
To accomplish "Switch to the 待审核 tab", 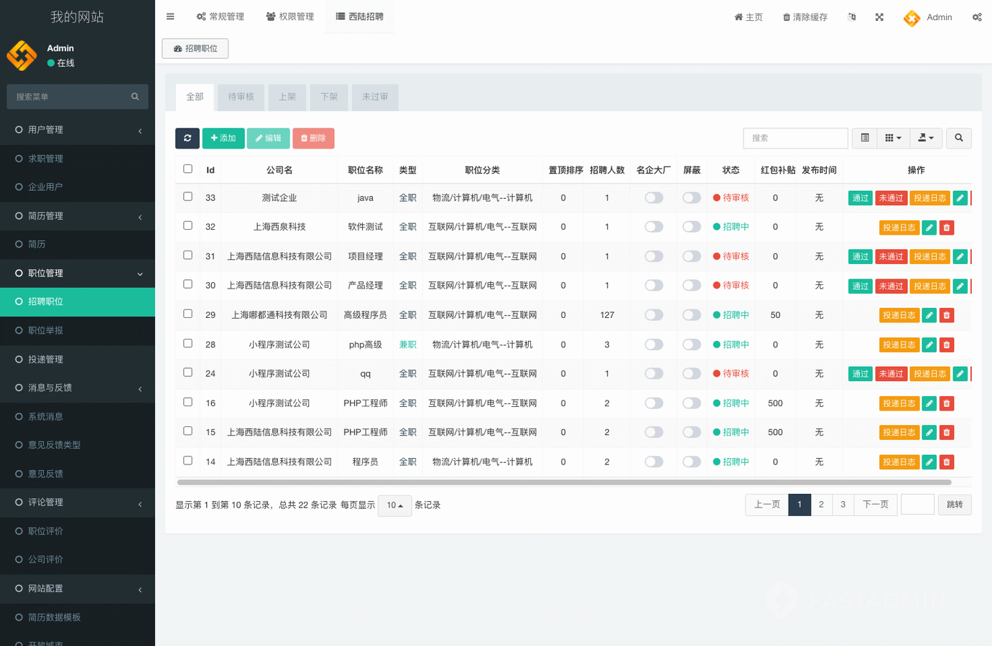I will click(x=241, y=97).
